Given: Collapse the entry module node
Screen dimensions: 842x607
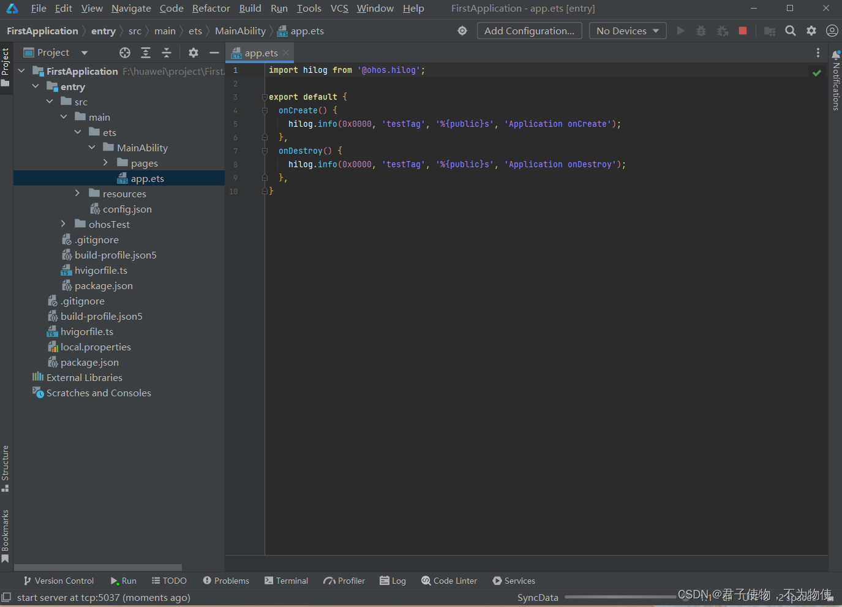Looking at the screenshot, I should (x=36, y=86).
